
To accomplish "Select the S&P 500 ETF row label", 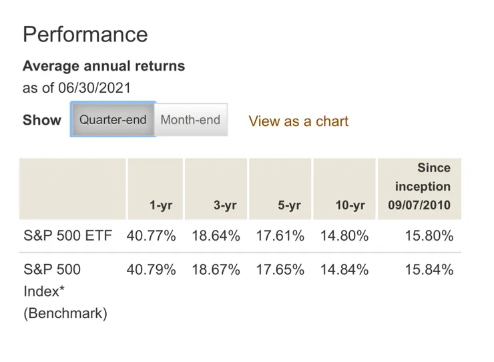I will click(68, 235).
